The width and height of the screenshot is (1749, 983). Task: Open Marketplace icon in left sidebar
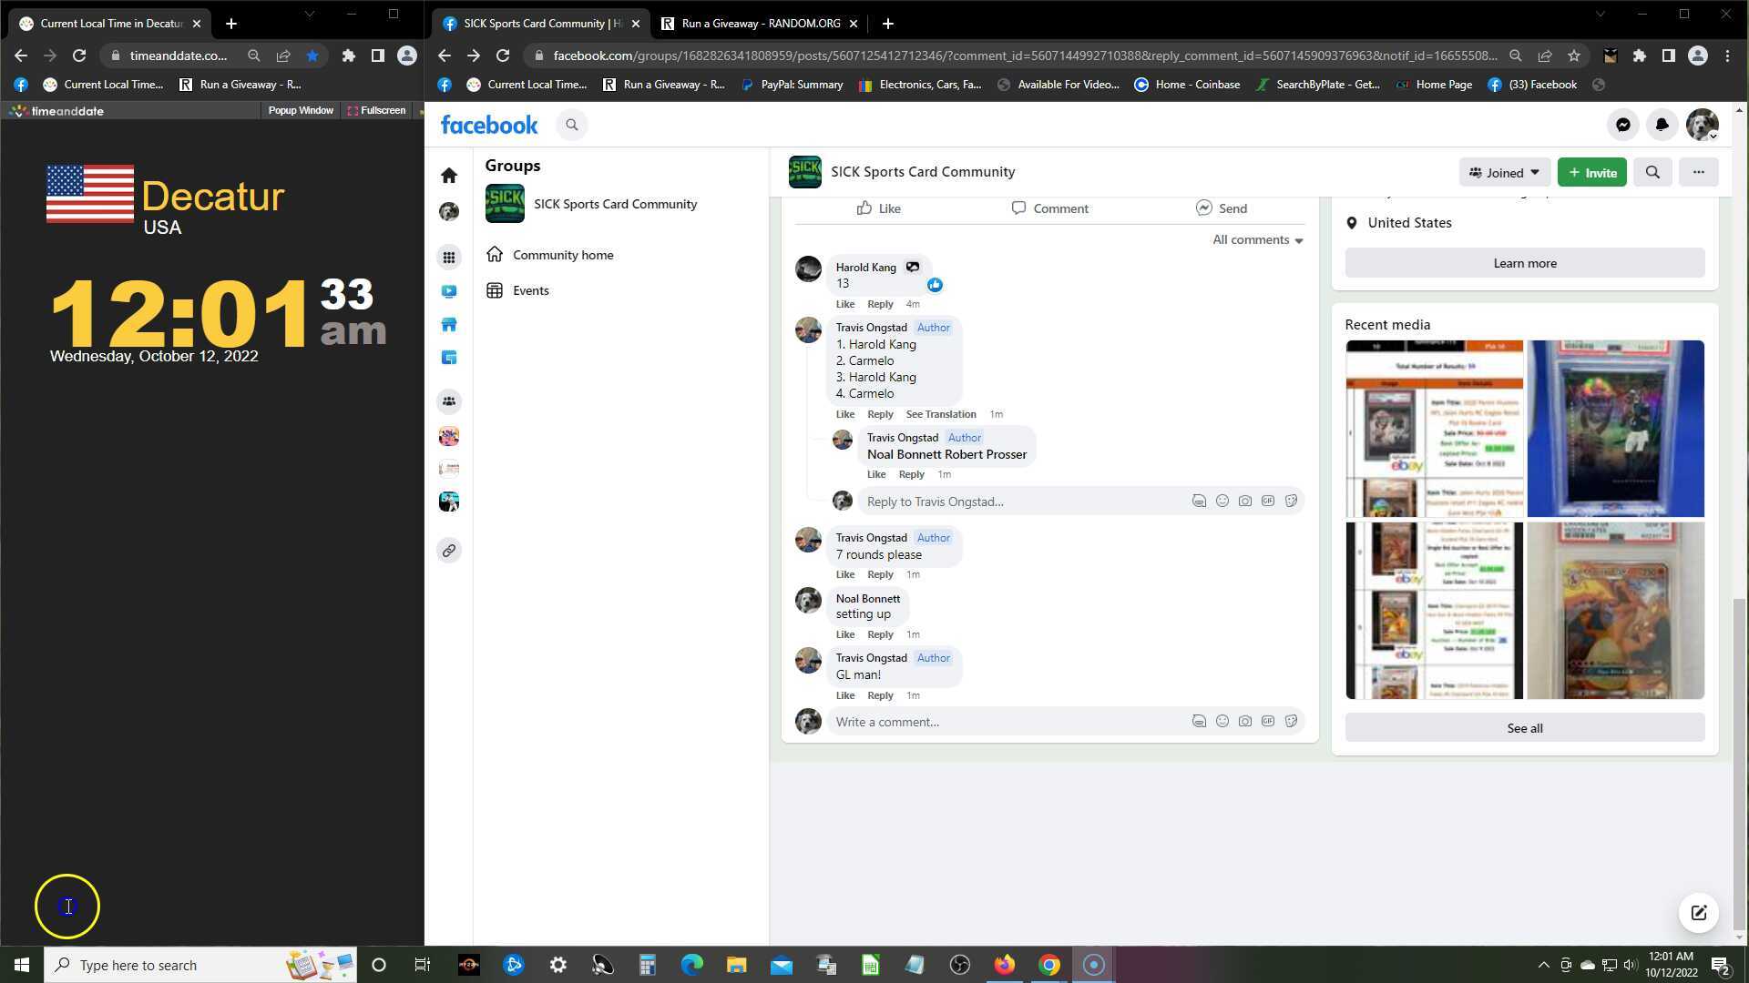pyautogui.click(x=448, y=325)
